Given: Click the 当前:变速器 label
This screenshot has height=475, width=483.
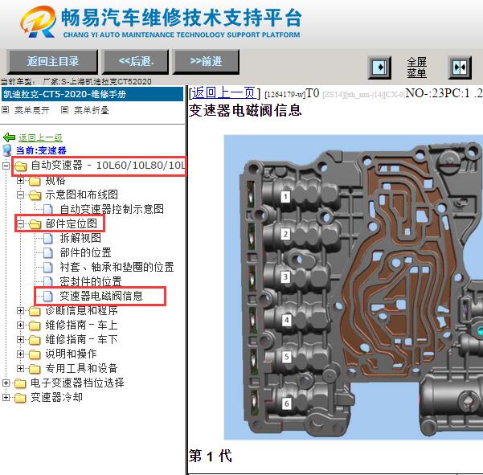Looking at the screenshot, I should point(41,150).
